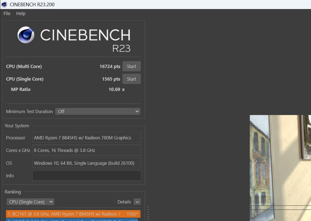
Task: Select the orange Ryzen 7 8845HS ranking entry
Action: [73, 214]
